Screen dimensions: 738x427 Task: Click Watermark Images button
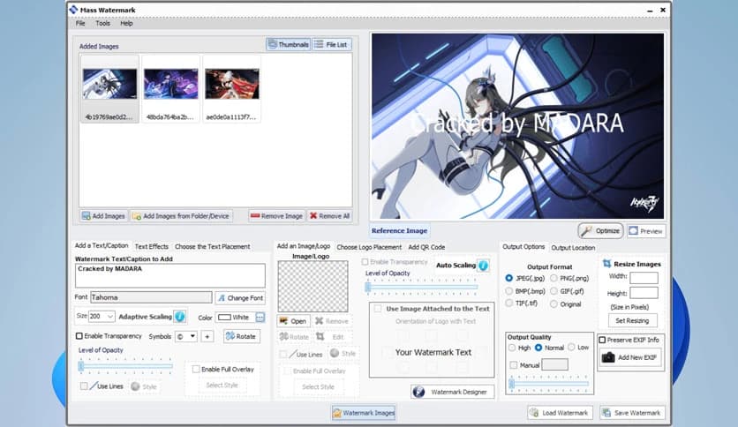point(364,413)
